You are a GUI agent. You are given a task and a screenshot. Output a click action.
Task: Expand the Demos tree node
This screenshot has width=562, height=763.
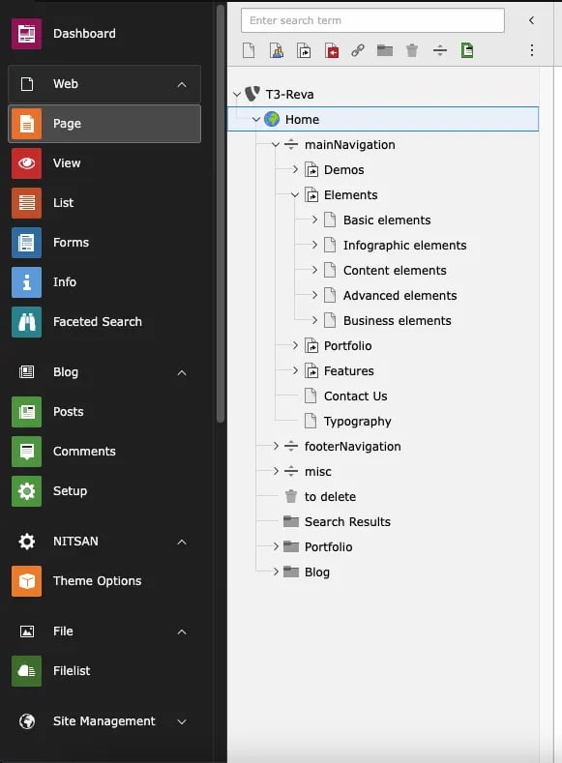tap(295, 169)
